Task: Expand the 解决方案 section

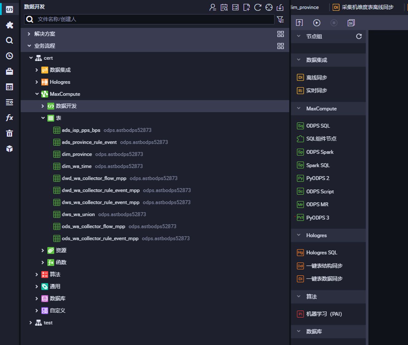Action: pos(29,34)
